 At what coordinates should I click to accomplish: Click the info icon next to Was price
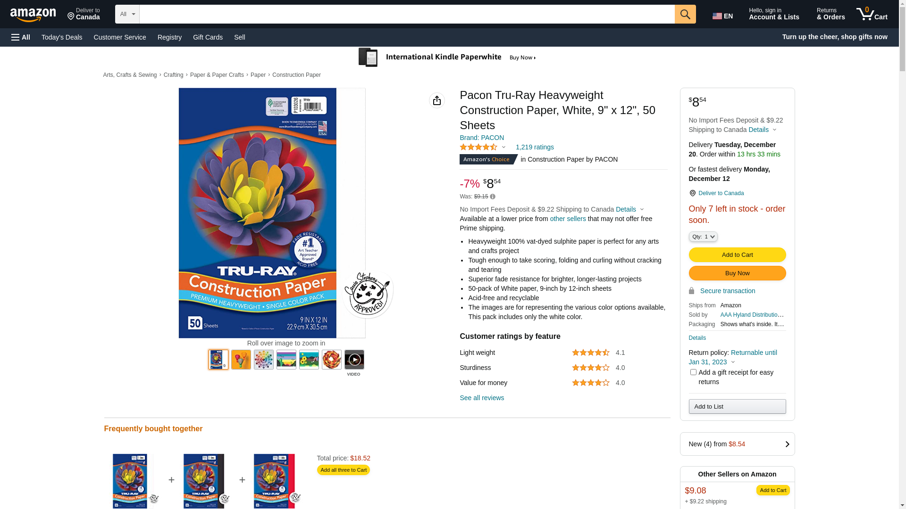(x=493, y=197)
